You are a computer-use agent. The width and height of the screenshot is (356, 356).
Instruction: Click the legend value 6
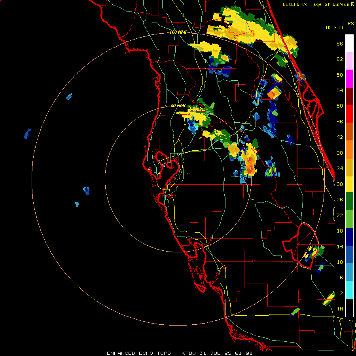(341, 278)
